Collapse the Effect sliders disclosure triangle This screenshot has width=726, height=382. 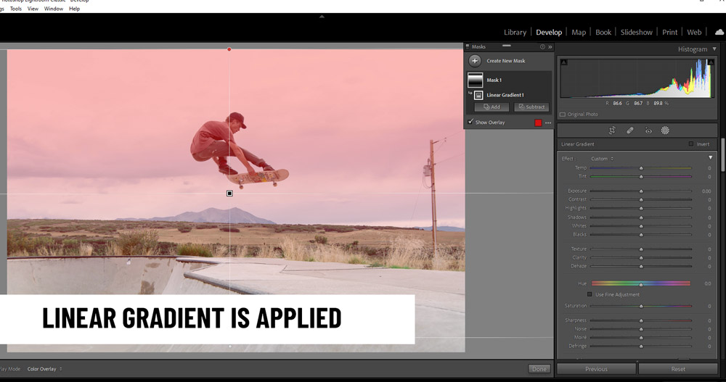(x=710, y=158)
